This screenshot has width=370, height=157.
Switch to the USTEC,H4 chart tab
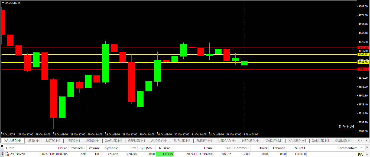pyautogui.click(x=53, y=141)
